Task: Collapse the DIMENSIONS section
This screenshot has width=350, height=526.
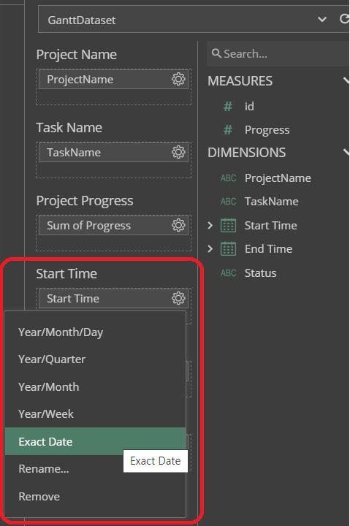Action: (346, 152)
